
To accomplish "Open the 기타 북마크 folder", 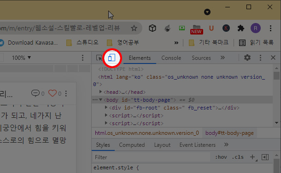I will tap(209, 43).
